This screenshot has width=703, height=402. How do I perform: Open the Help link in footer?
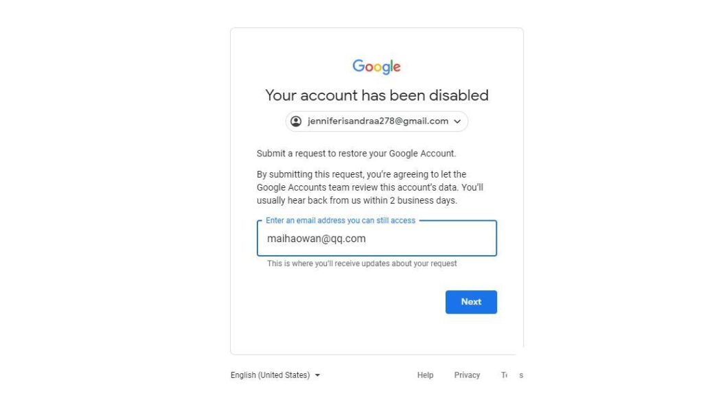tap(425, 375)
